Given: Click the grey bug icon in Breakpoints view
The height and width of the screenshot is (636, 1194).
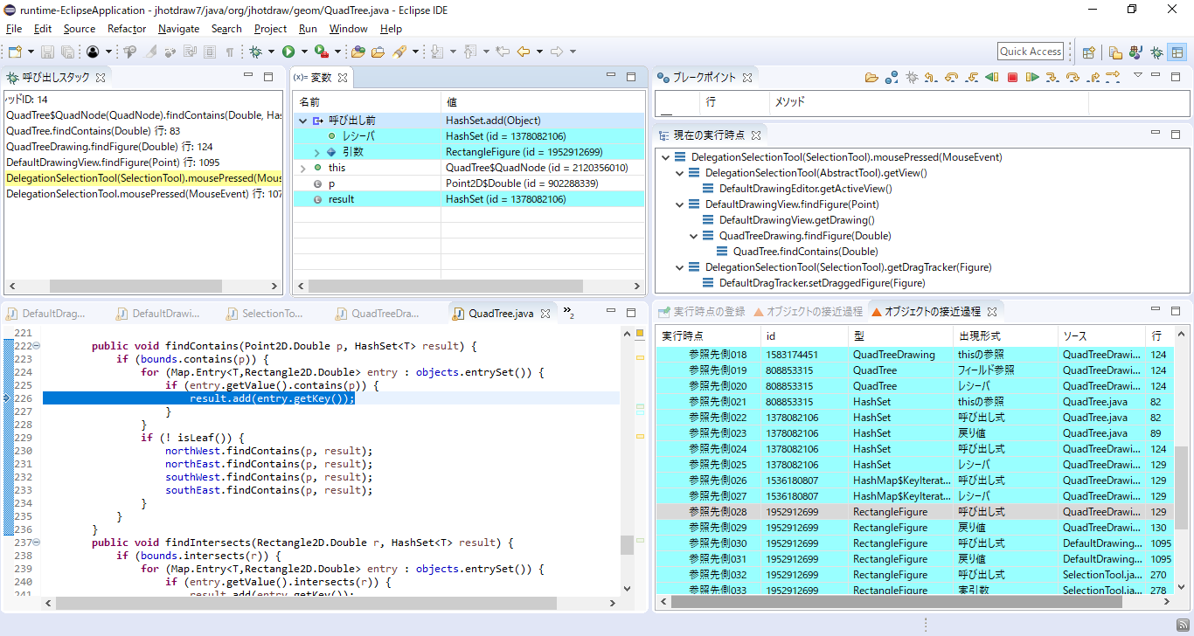Looking at the screenshot, I should (912, 77).
